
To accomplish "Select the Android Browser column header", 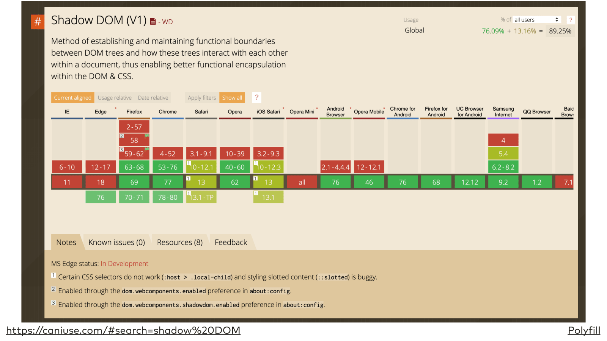I will pyautogui.click(x=336, y=112).
